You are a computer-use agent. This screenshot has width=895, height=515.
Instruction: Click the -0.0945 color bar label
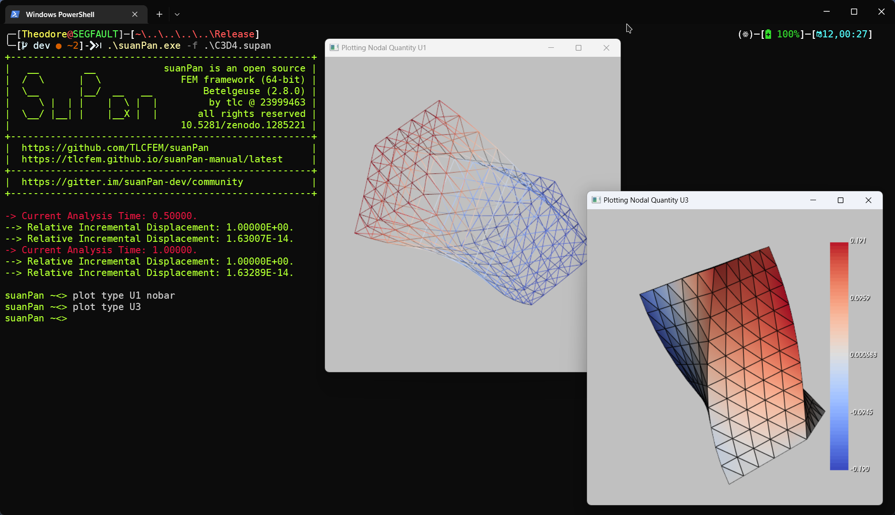coord(861,412)
